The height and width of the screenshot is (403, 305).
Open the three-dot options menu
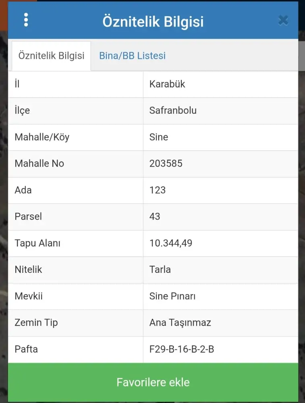tap(26, 20)
